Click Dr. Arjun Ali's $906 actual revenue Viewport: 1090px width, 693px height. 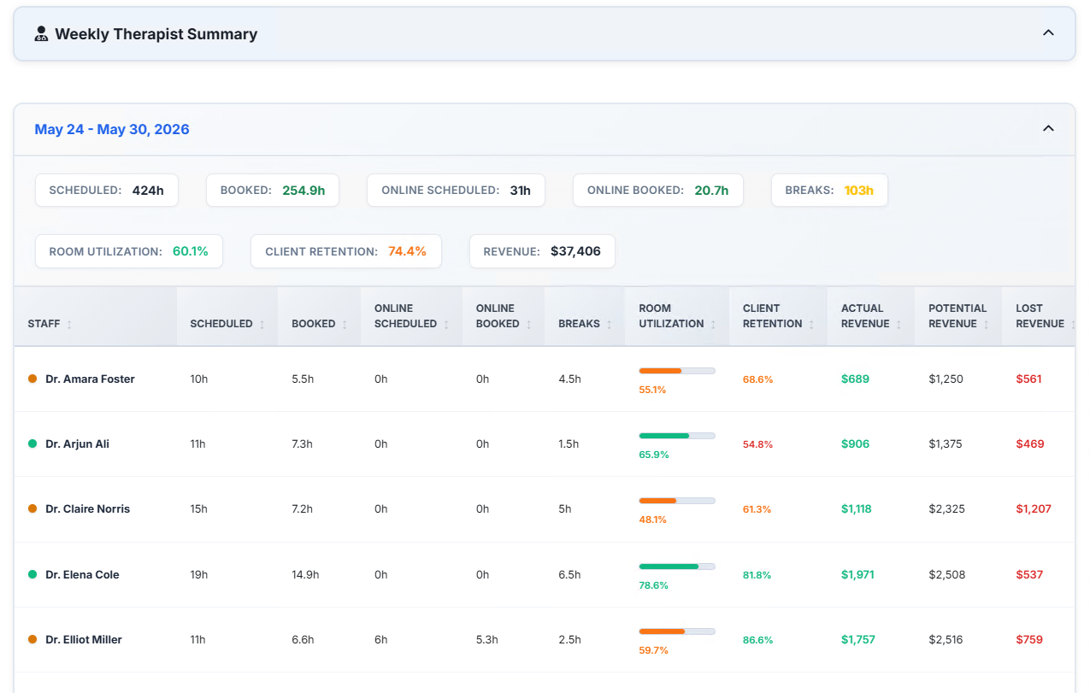click(x=856, y=443)
